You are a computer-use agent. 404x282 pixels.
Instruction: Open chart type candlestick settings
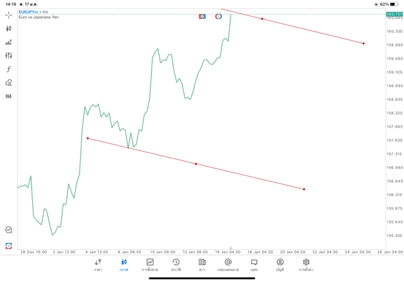tap(9, 28)
